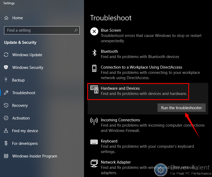Click the Blue Screen X icon

pos(94,31)
